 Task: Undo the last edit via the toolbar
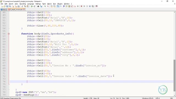point(32,6)
